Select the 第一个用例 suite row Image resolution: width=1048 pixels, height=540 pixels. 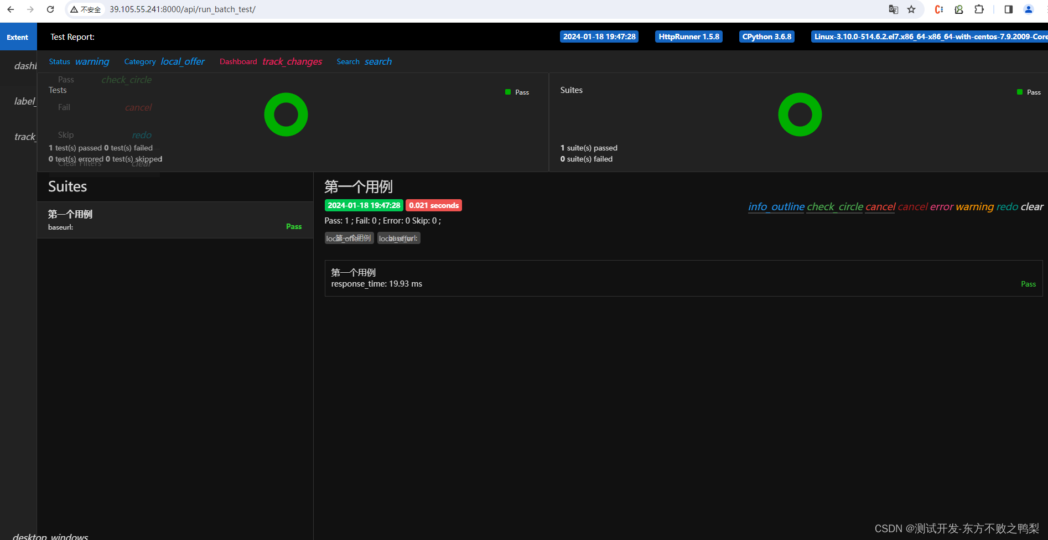[x=175, y=220]
